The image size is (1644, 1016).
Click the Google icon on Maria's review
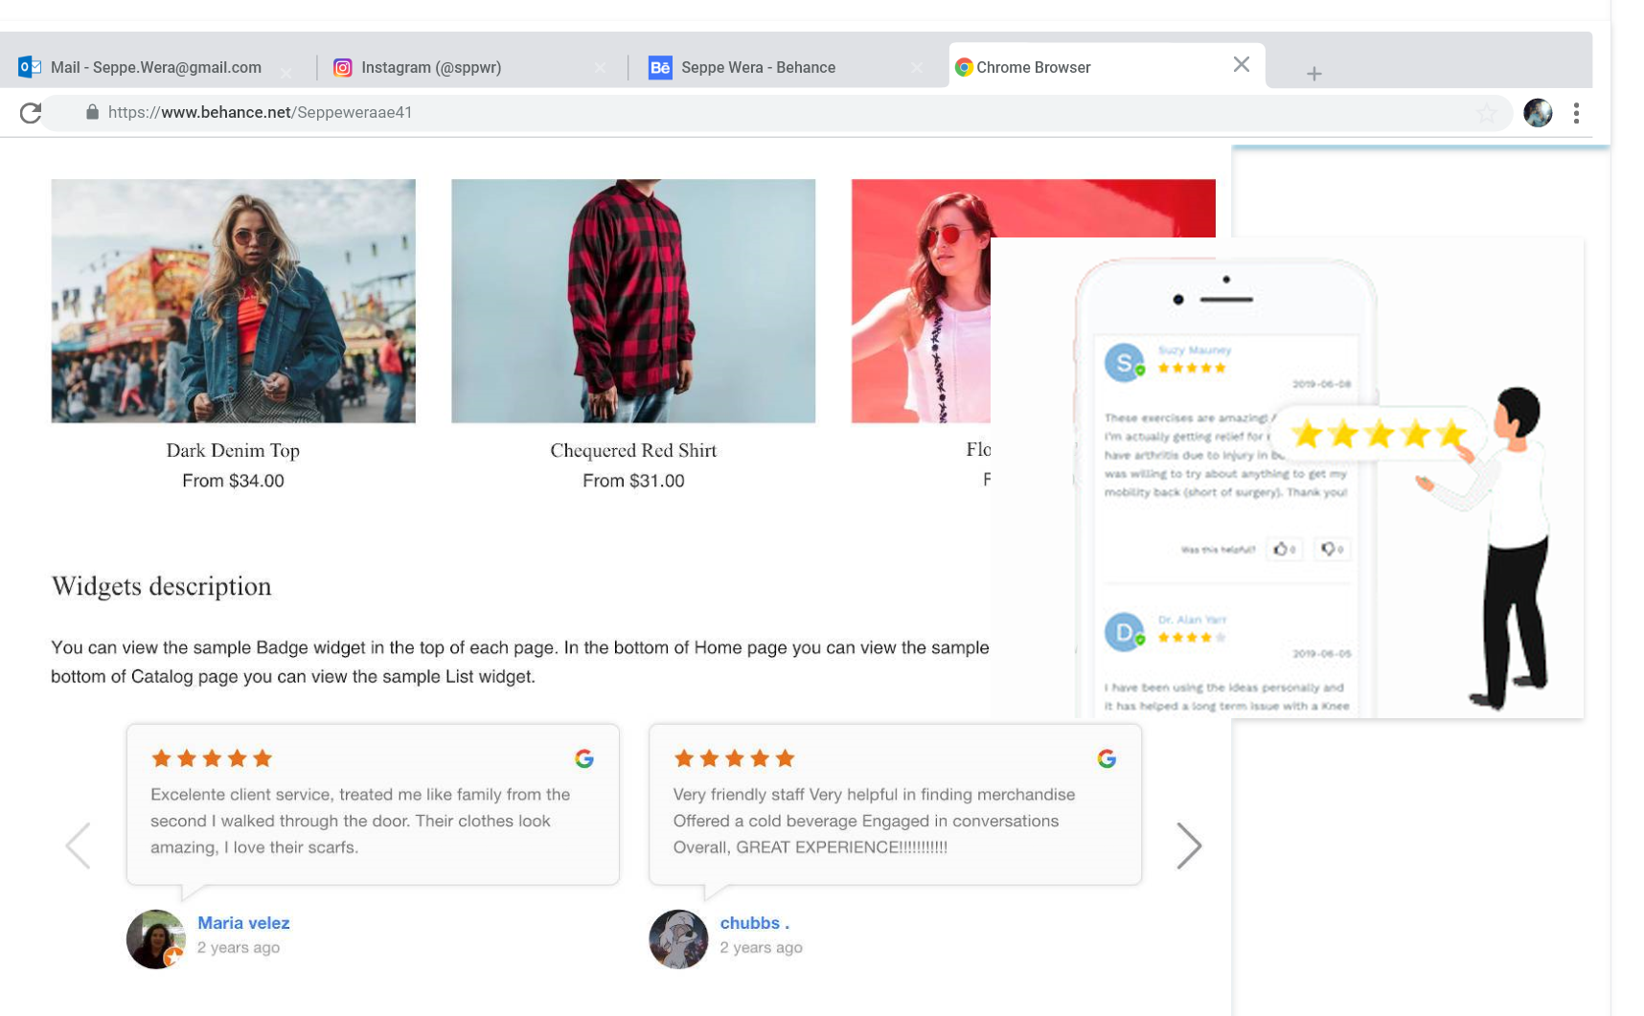(584, 758)
